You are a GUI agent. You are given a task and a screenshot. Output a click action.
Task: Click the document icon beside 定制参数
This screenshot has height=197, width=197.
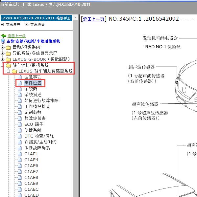20,112
